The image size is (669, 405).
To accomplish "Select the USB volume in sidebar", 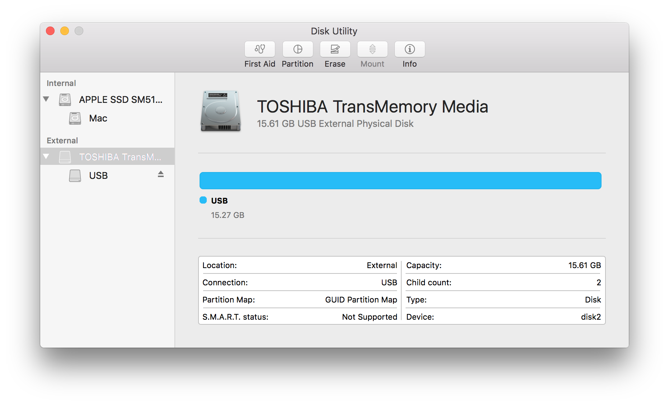I will 98,176.
